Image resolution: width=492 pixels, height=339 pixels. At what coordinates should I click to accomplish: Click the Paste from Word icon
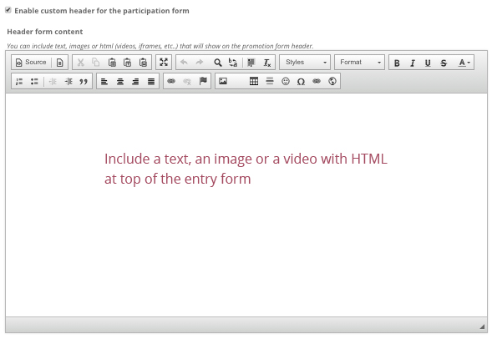(143, 63)
